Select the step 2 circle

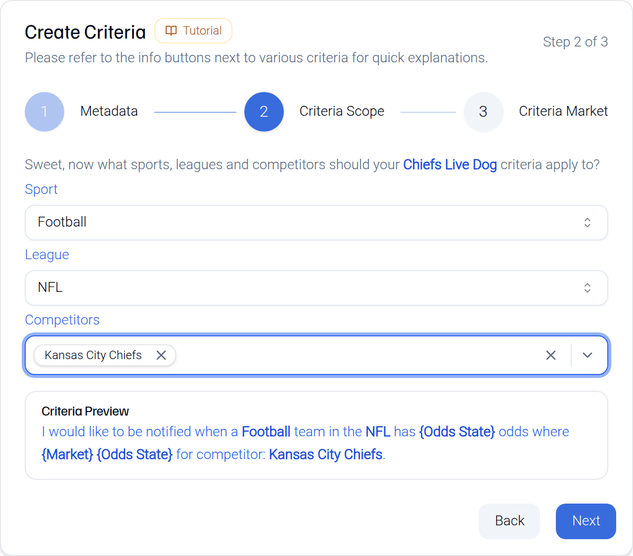[x=264, y=112]
